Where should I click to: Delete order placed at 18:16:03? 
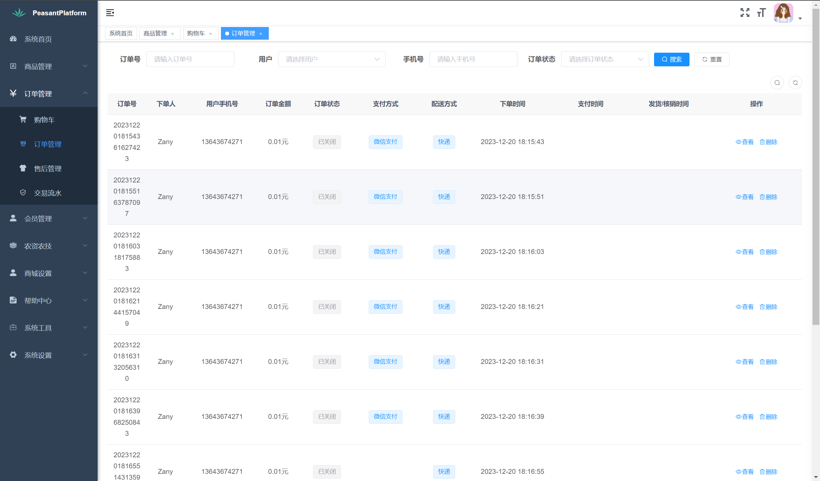pyautogui.click(x=768, y=252)
